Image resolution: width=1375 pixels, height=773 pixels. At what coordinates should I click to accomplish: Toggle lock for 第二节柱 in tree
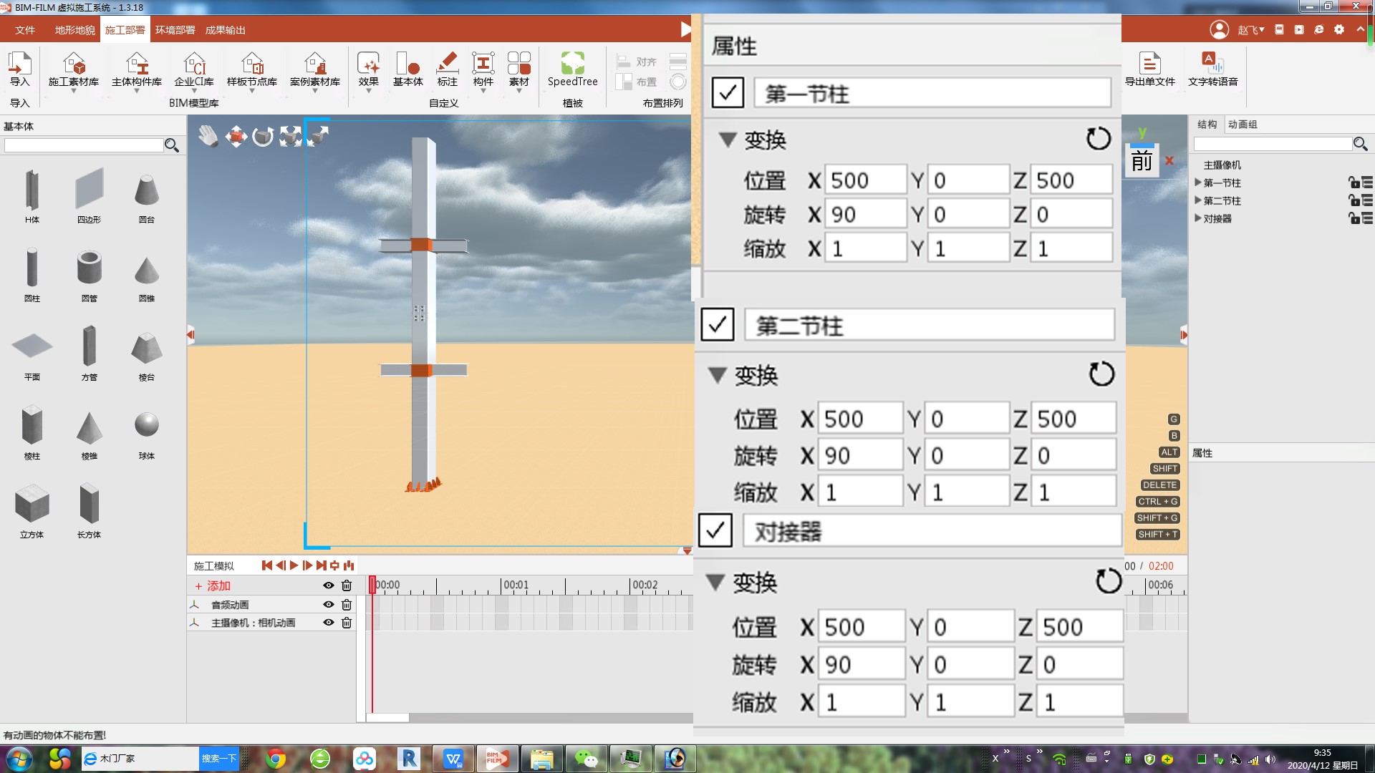coord(1354,200)
